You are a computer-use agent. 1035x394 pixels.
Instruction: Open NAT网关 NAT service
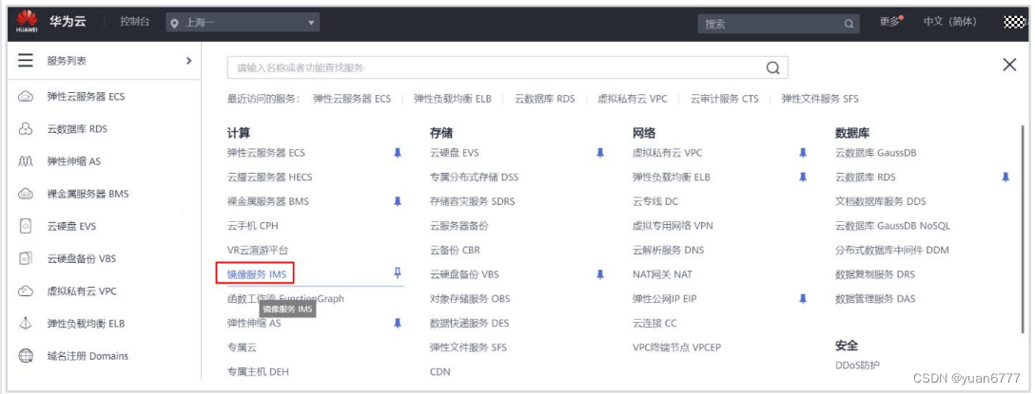662,274
